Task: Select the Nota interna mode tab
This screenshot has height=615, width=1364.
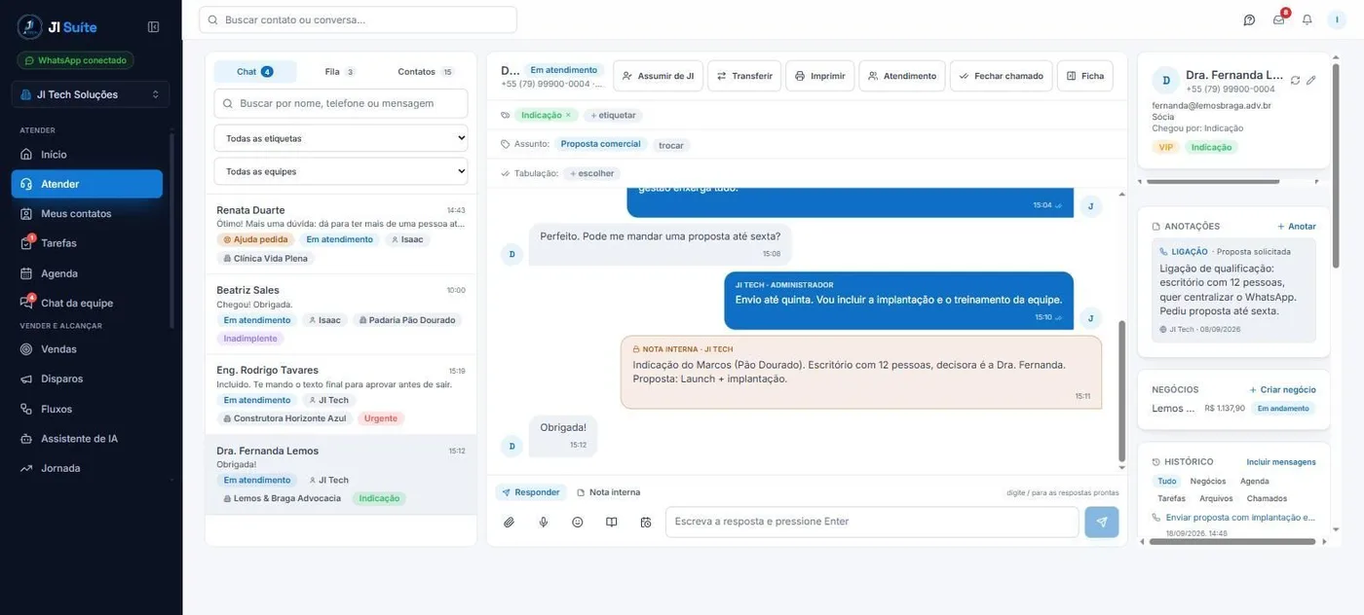Action: click(609, 492)
